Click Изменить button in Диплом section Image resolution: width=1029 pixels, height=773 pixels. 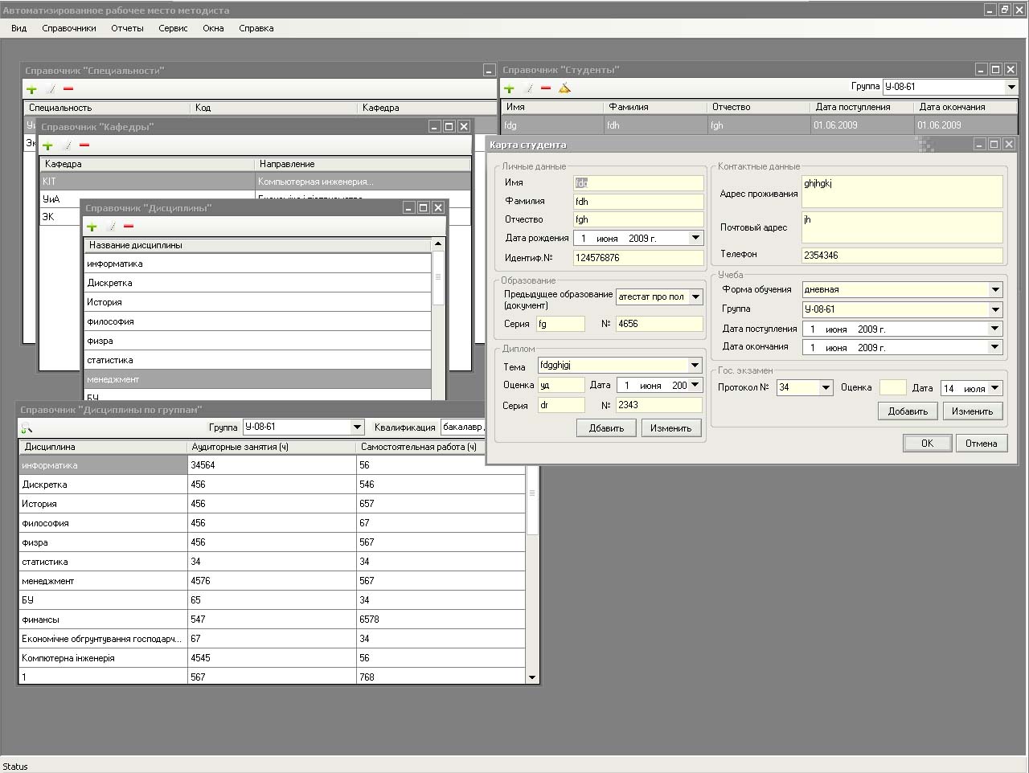[671, 428]
